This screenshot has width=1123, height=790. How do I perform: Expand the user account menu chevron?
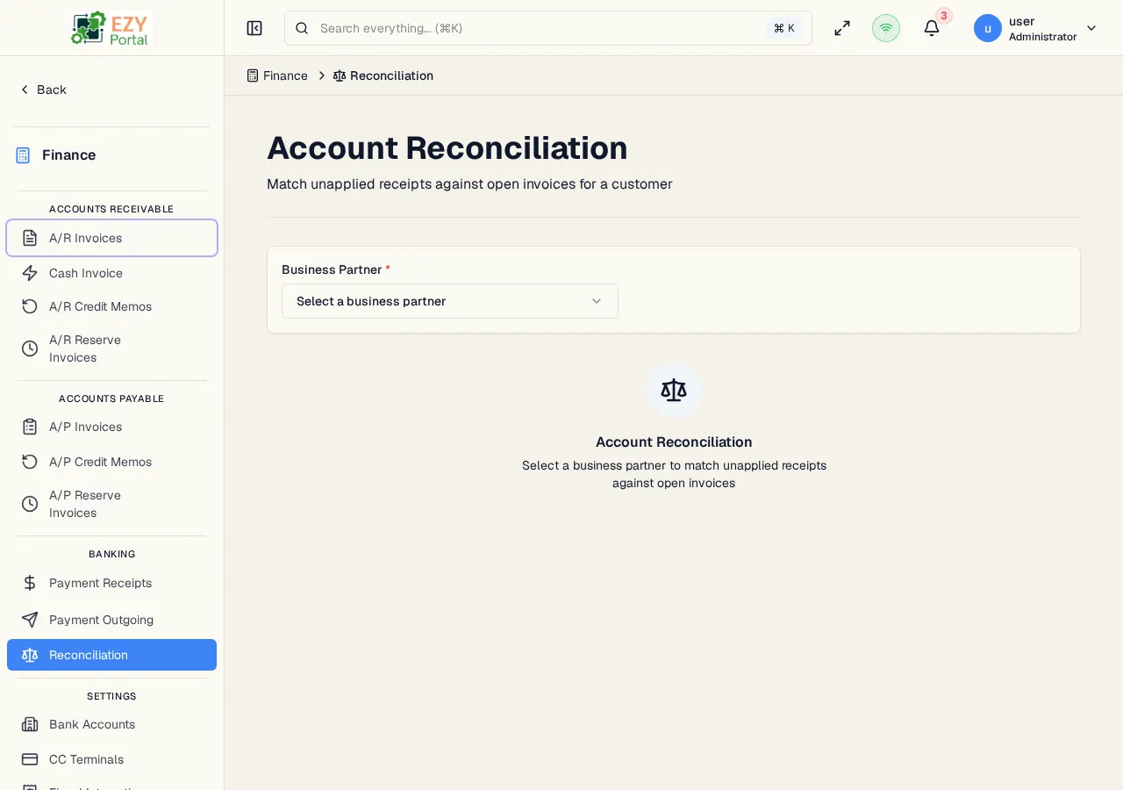pyautogui.click(x=1091, y=28)
